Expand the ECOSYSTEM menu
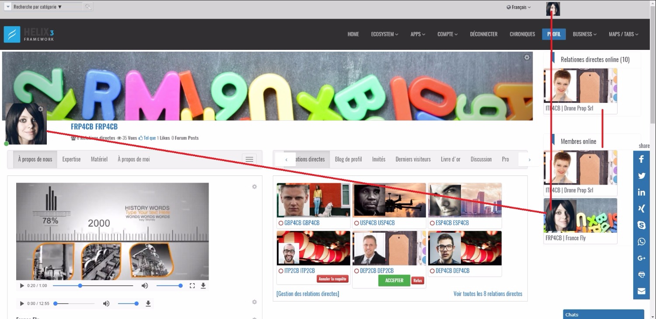Image resolution: width=656 pixels, height=319 pixels. point(384,34)
